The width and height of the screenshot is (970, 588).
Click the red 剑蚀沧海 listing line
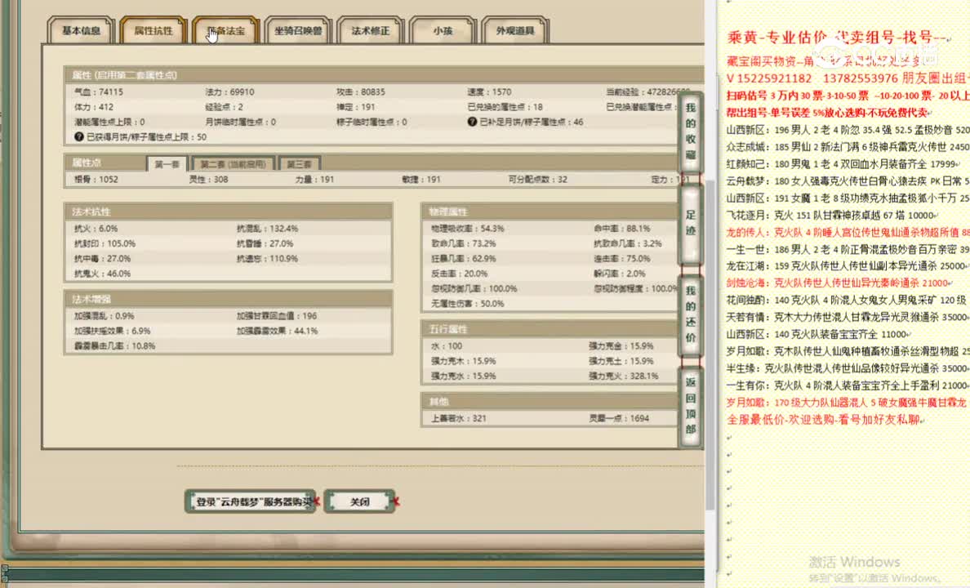point(839,283)
